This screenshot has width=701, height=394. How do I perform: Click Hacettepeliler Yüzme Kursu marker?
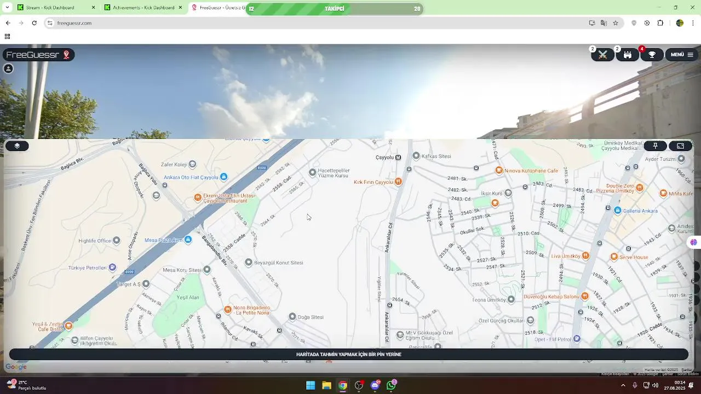pyautogui.click(x=312, y=172)
